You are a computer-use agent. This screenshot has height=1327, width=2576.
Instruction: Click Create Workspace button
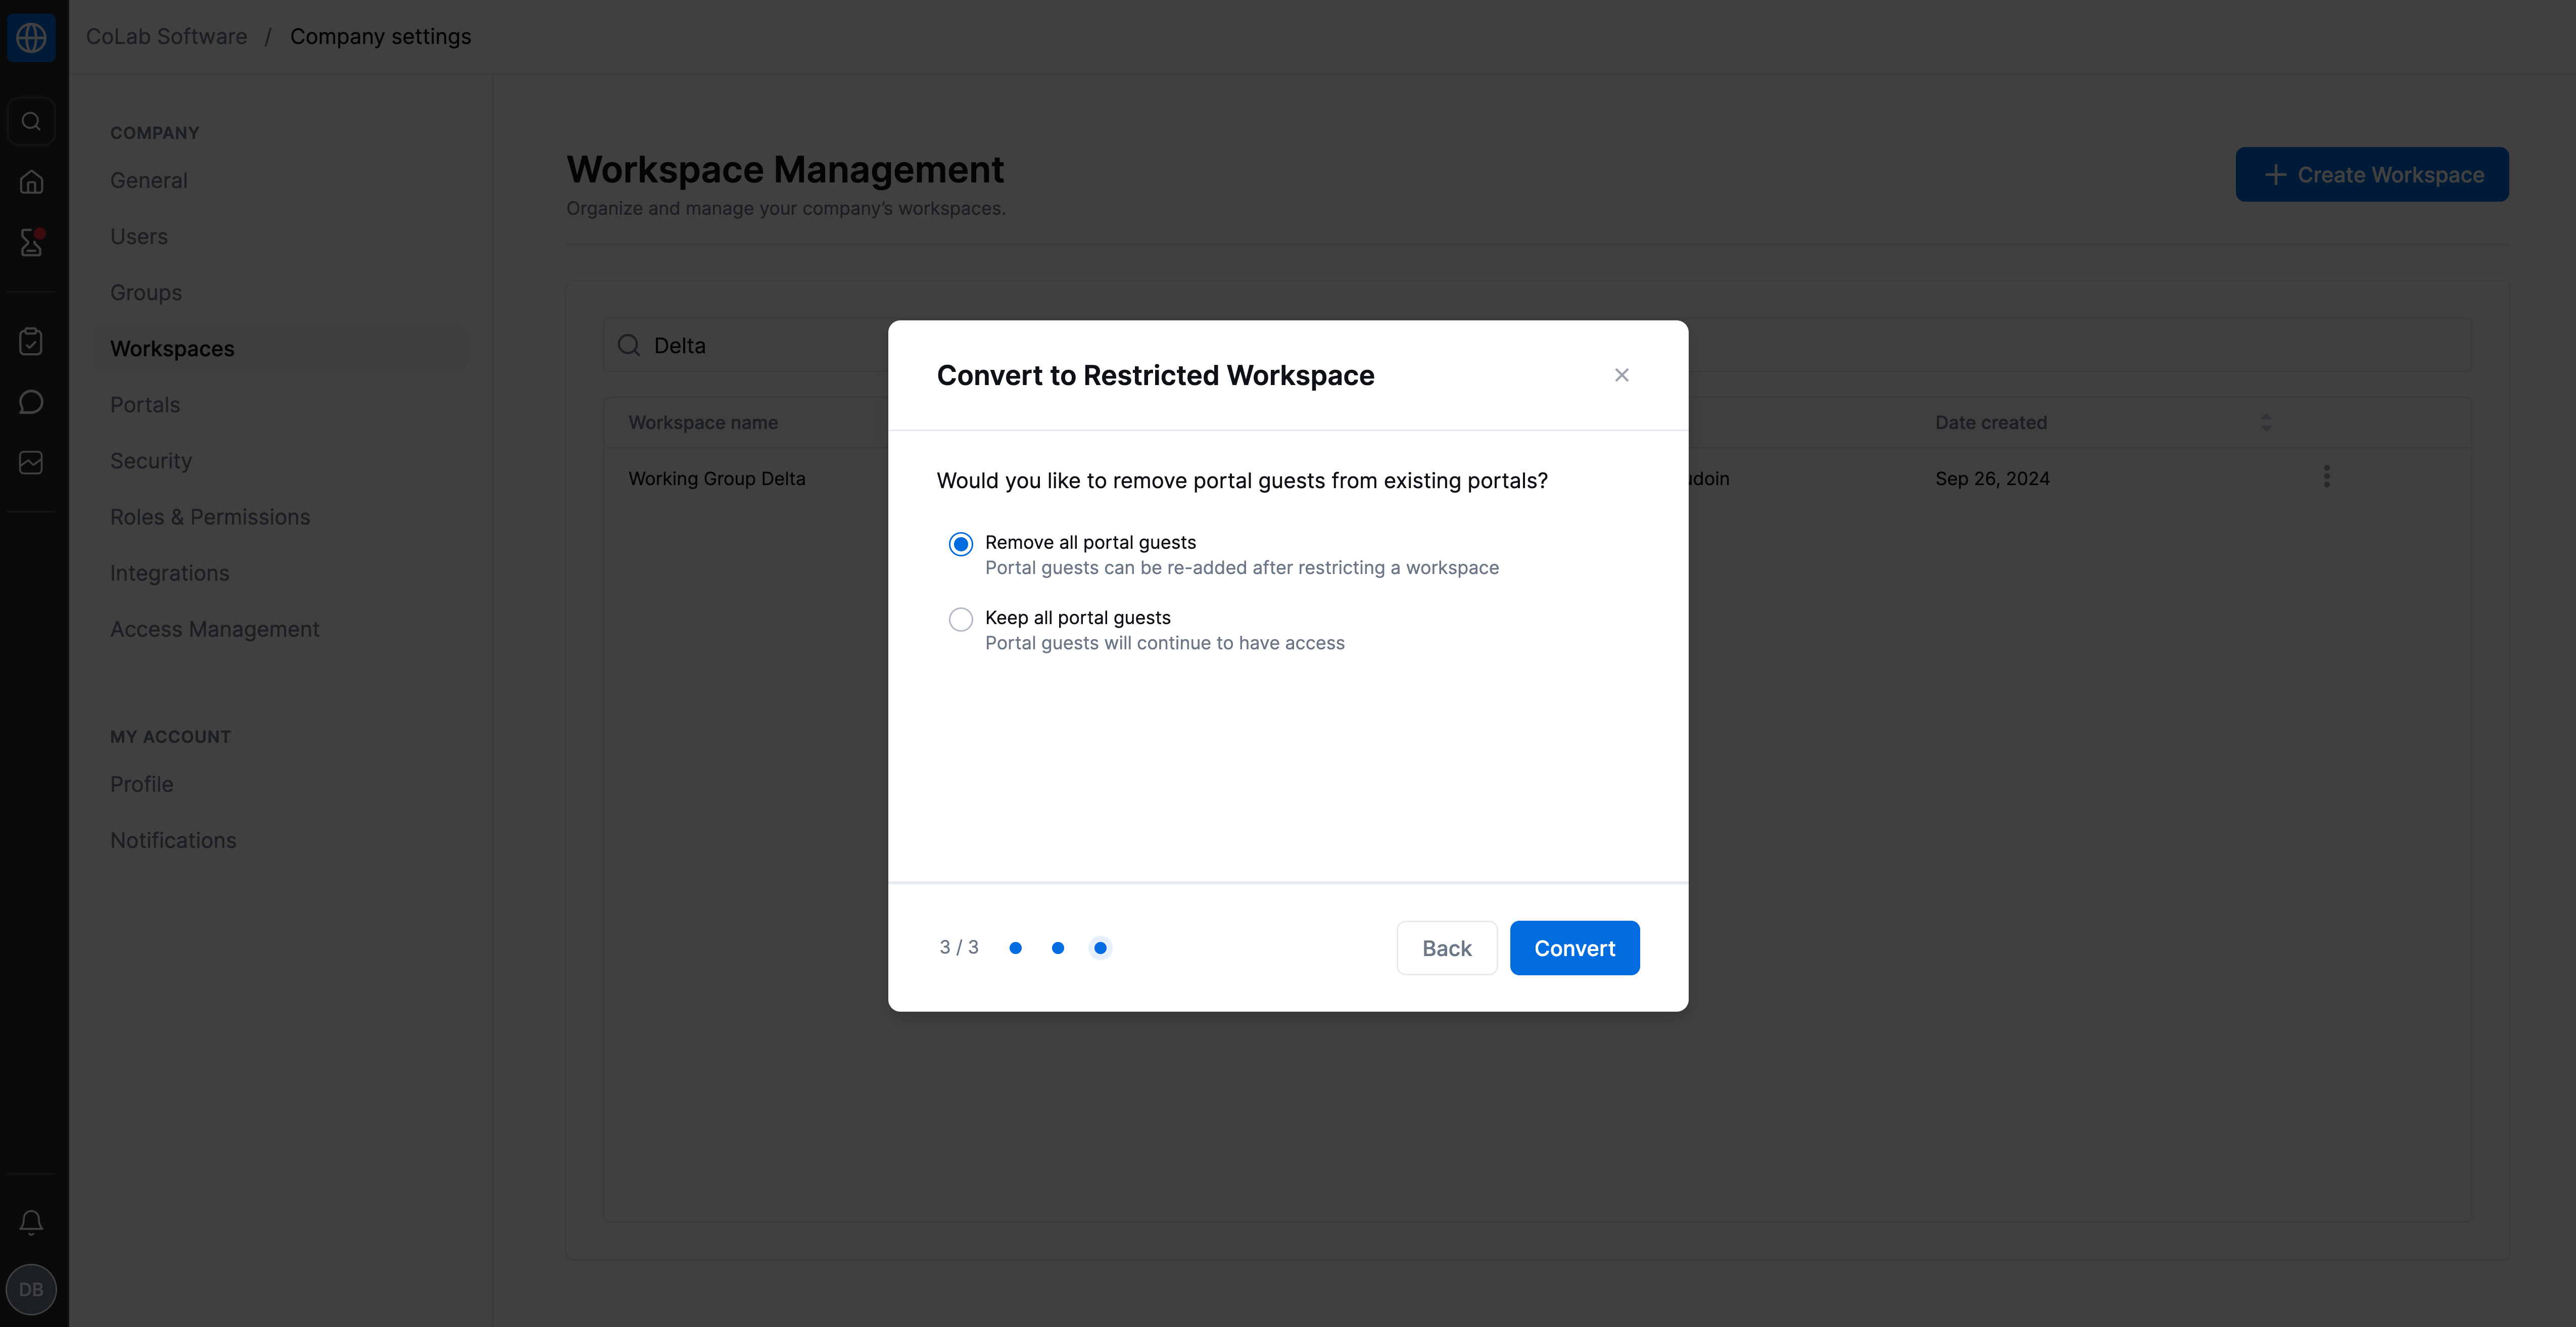pos(2372,175)
